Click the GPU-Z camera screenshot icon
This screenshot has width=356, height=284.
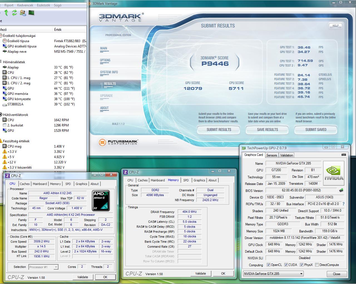coord(344,155)
